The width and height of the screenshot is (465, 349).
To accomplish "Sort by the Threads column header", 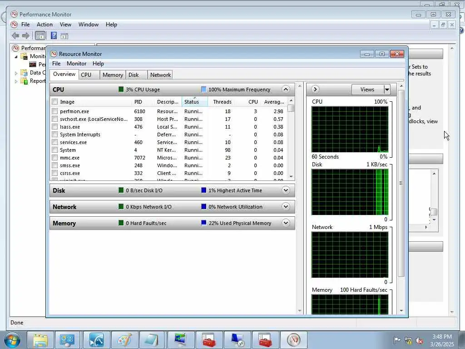I will click(x=222, y=102).
